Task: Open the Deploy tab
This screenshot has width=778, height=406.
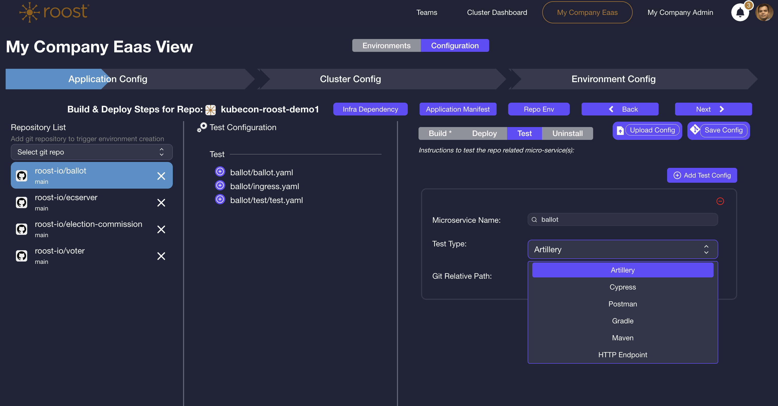Action: coord(485,133)
